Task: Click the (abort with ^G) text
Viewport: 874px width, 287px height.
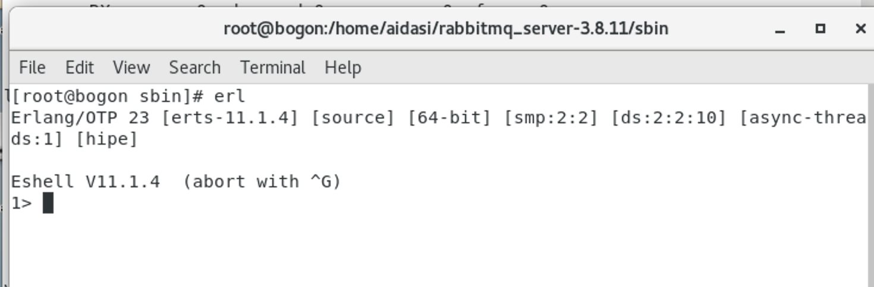Action: (x=262, y=181)
